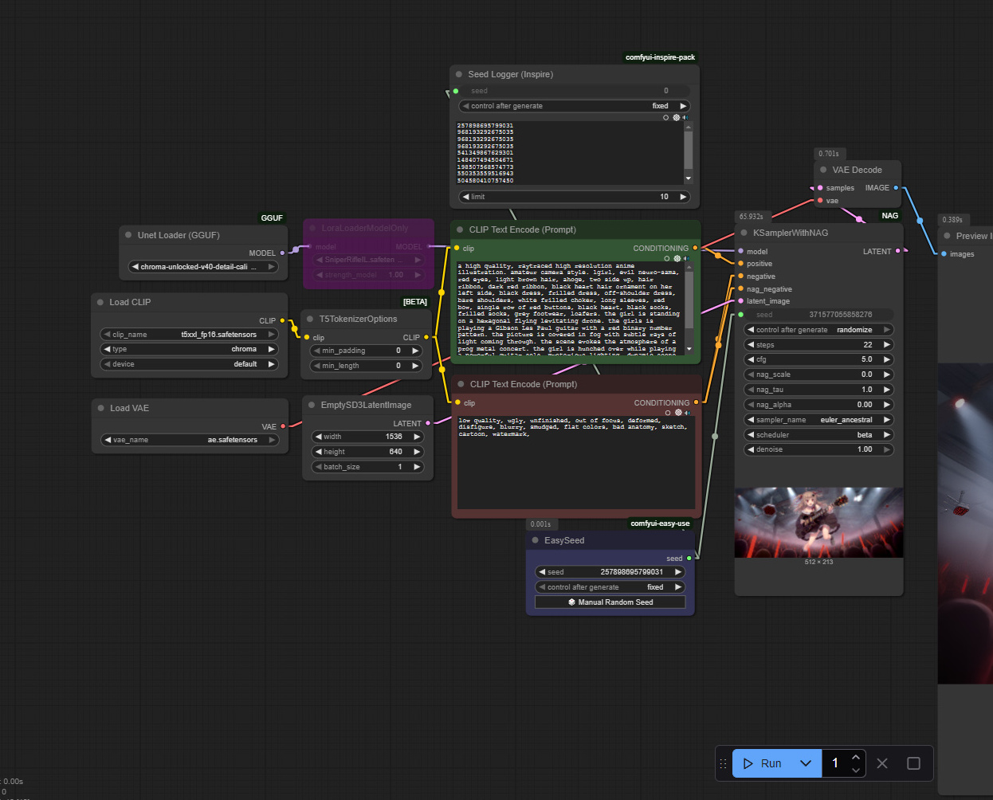Image resolution: width=993 pixels, height=800 pixels.
Task: Click the VAE output port on Load VAE
Action: coord(283,426)
